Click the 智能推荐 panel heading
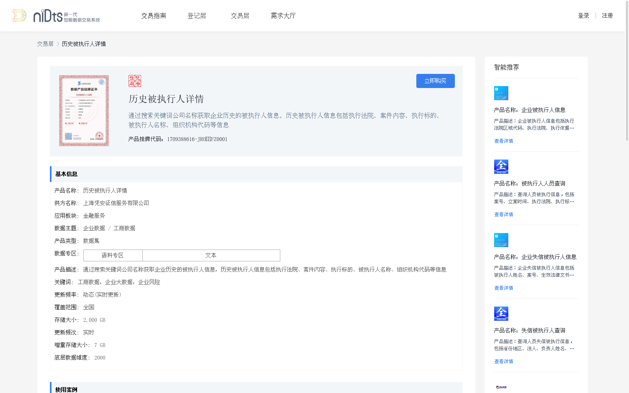 click(507, 67)
